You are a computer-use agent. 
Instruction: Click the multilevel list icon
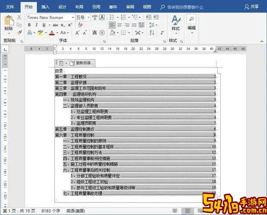(135, 17)
